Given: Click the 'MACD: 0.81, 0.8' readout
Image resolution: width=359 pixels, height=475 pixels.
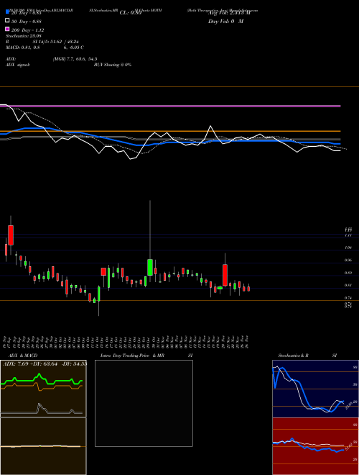Looking at the screenshot, I should point(23,47).
